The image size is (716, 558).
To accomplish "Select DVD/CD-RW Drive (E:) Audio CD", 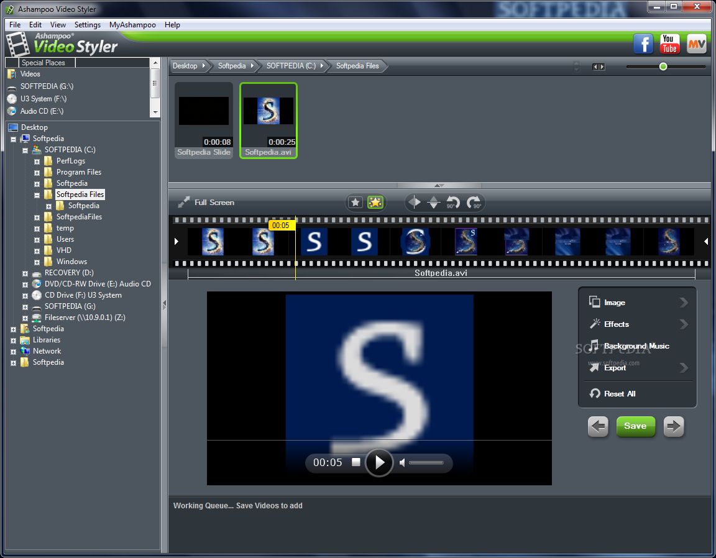I will coord(97,283).
